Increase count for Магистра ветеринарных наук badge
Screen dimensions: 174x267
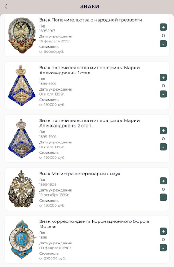tap(163, 181)
